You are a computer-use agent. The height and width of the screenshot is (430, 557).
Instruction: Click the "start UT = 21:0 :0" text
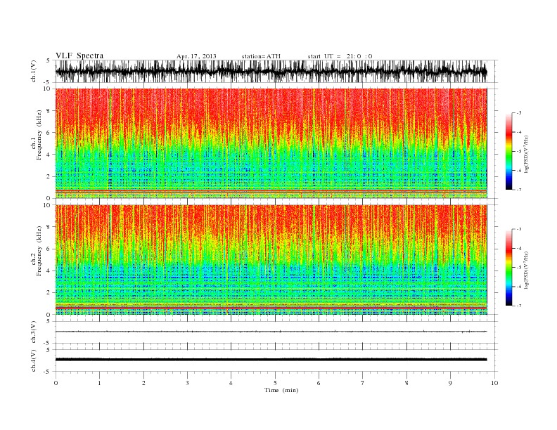tap(340, 56)
